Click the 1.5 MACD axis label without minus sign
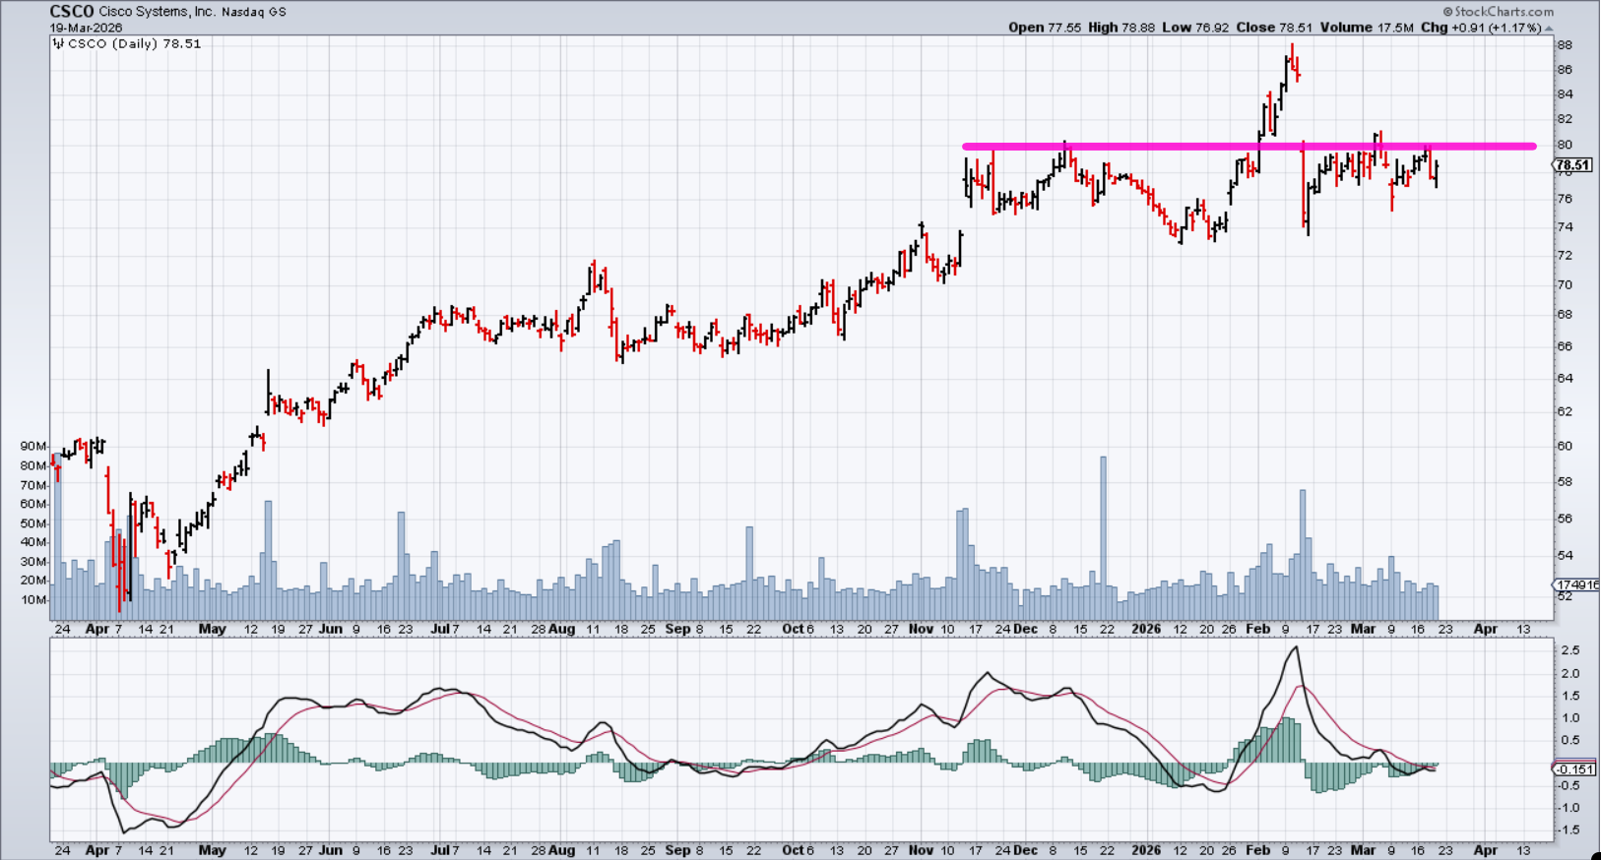This screenshot has width=1601, height=860. point(1569,696)
